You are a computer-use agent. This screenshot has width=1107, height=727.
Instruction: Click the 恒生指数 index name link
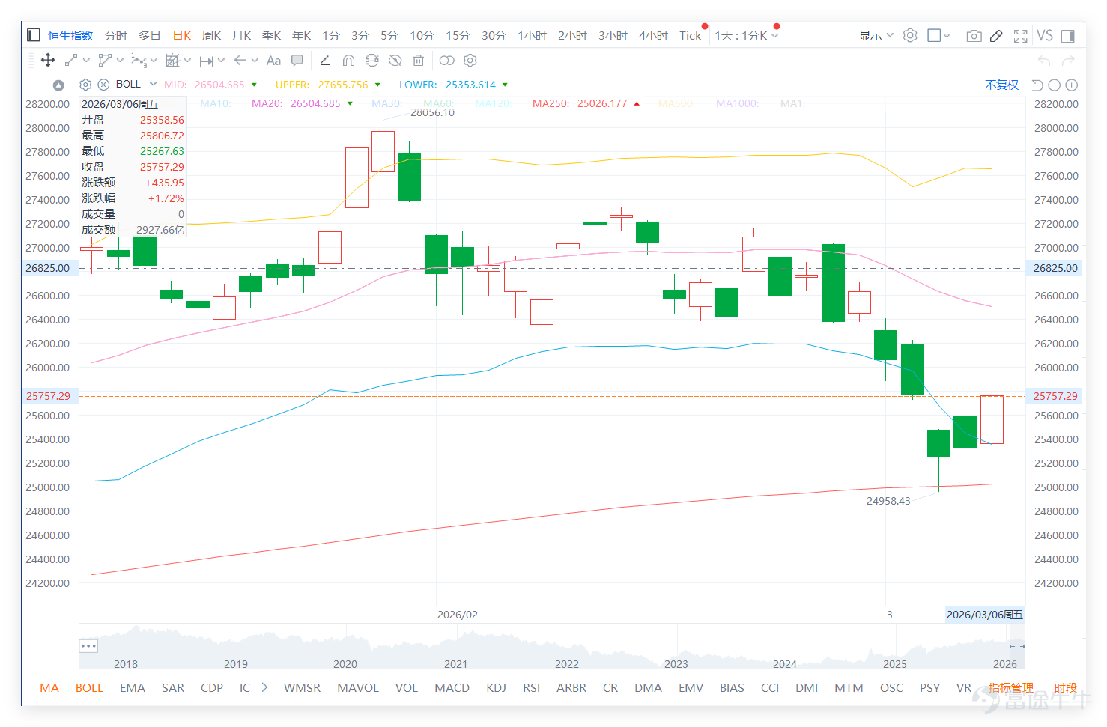(70, 35)
